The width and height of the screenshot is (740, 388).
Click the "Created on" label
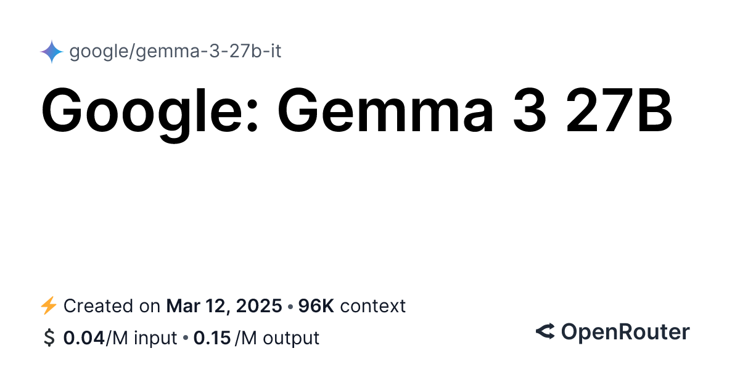[x=113, y=305]
